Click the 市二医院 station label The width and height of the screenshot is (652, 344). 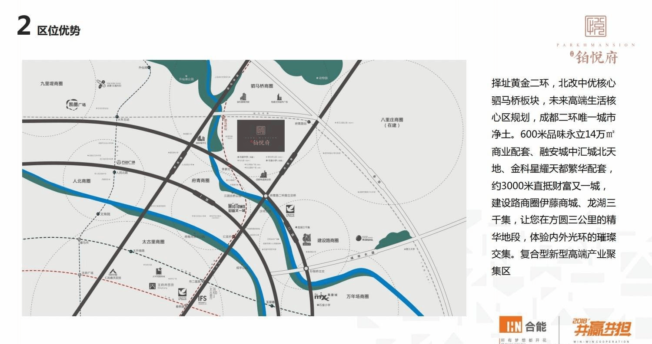pyautogui.click(x=194, y=281)
